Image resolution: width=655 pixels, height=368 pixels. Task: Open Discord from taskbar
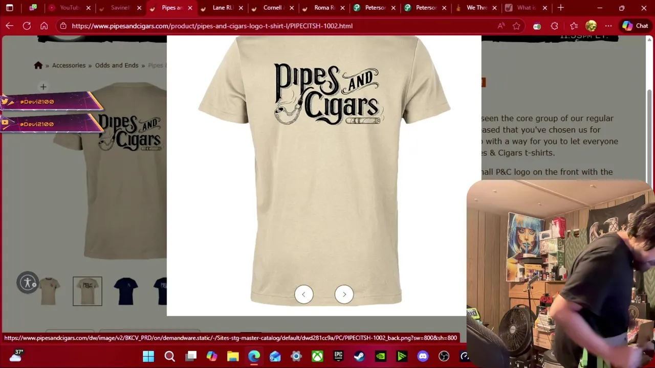click(423, 356)
